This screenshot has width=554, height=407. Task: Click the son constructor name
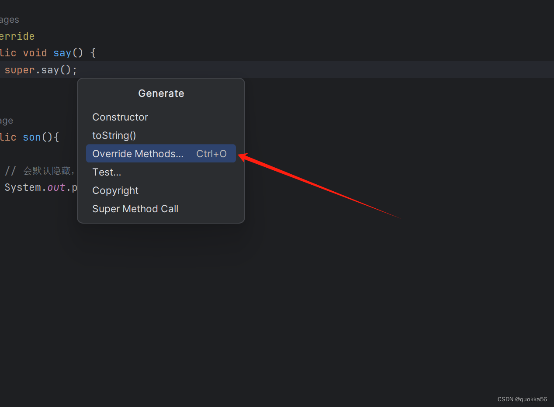pyautogui.click(x=32, y=137)
